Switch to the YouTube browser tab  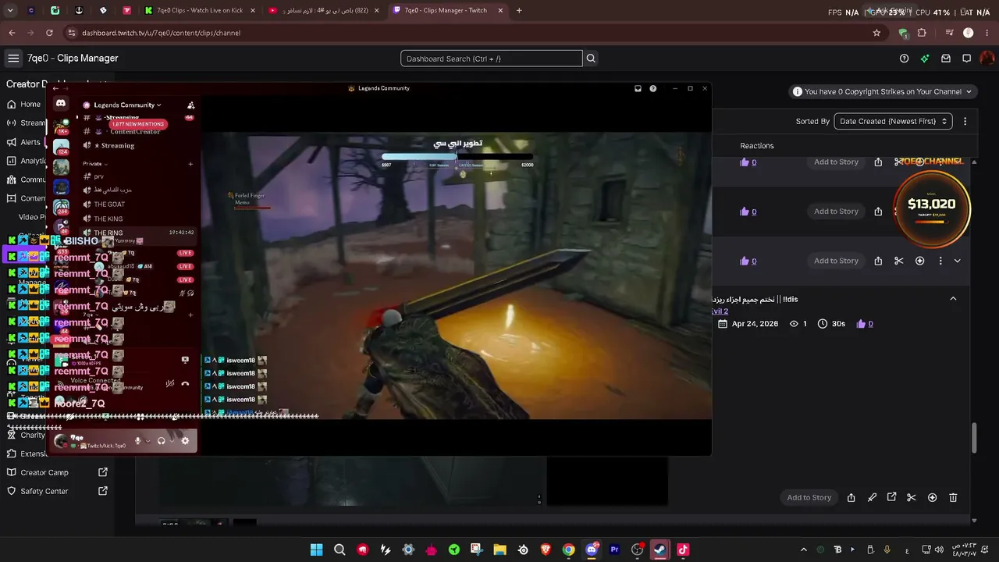323,11
